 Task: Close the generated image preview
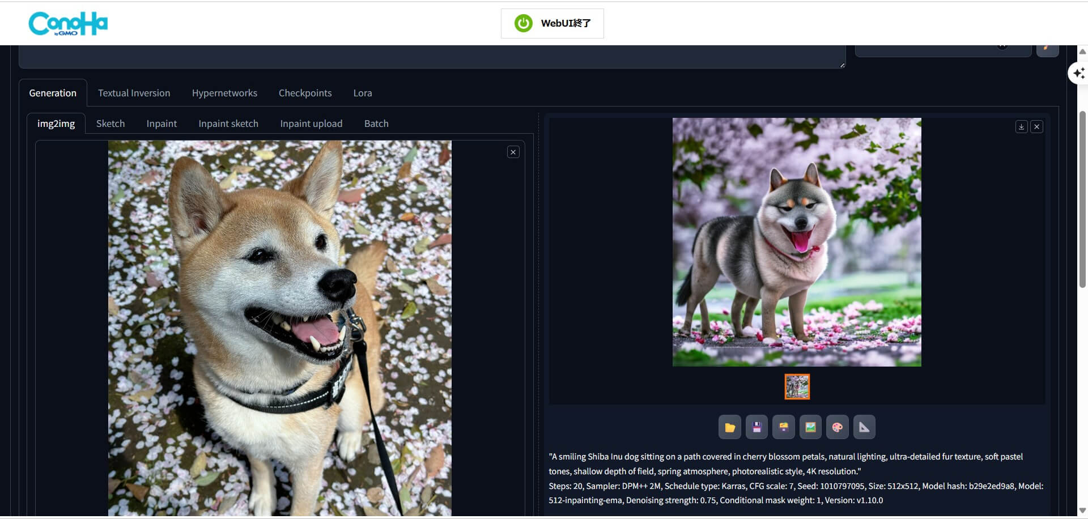pos(1036,127)
